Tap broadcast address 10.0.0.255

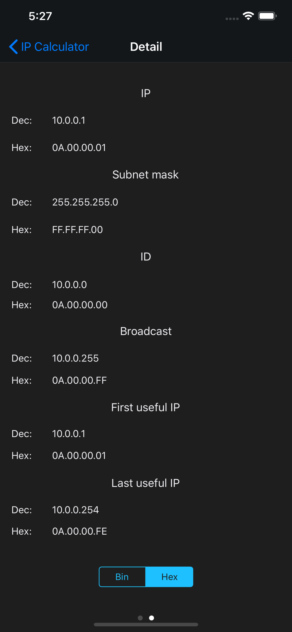point(75,358)
